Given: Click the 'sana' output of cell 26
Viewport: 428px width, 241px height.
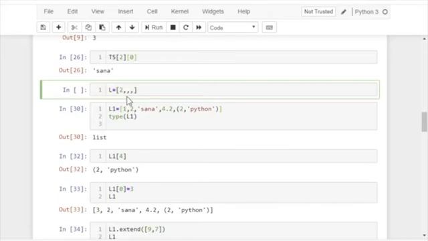Looking at the screenshot, I should (x=103, y=70).
